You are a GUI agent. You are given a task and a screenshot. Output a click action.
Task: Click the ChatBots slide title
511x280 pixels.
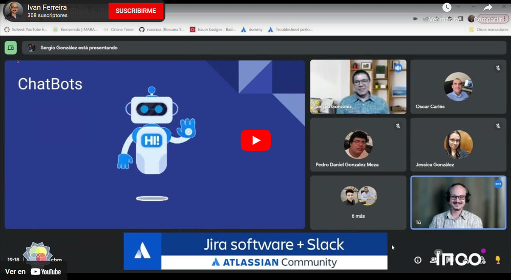pos(50,84)
